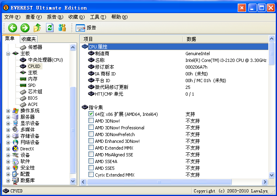
Task: Expand the 网络设备 tree node
Action: (x=8, y=143)
